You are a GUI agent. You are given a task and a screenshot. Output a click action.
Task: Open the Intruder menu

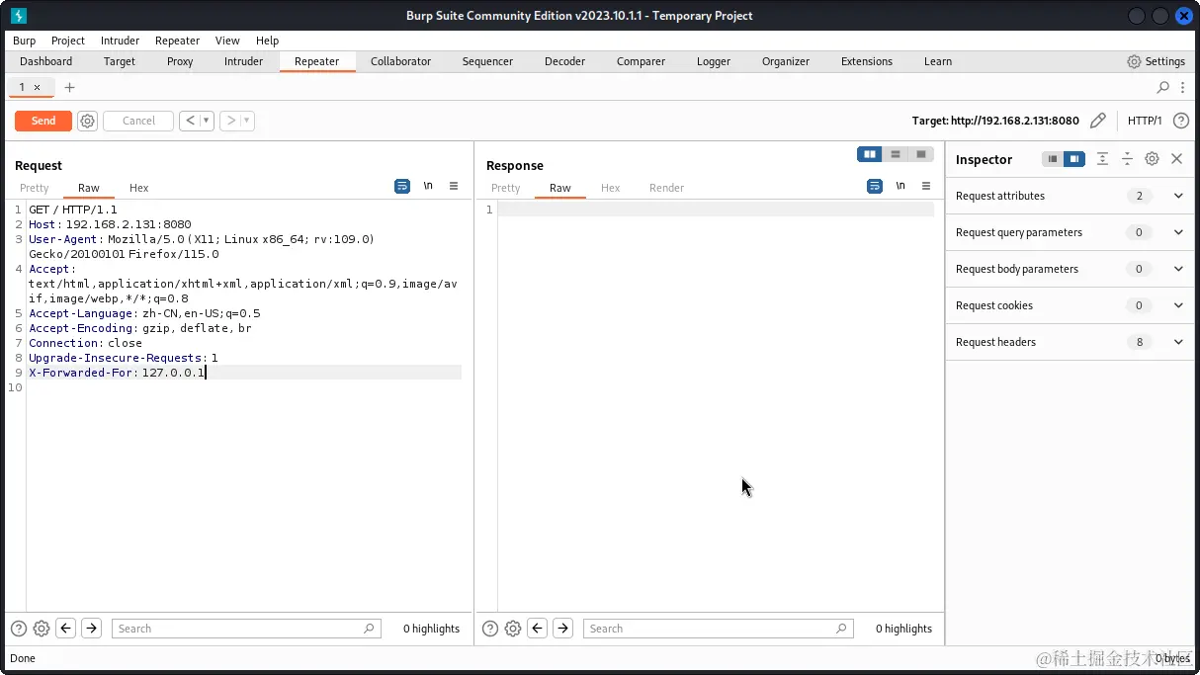click(x=120, y=41)
